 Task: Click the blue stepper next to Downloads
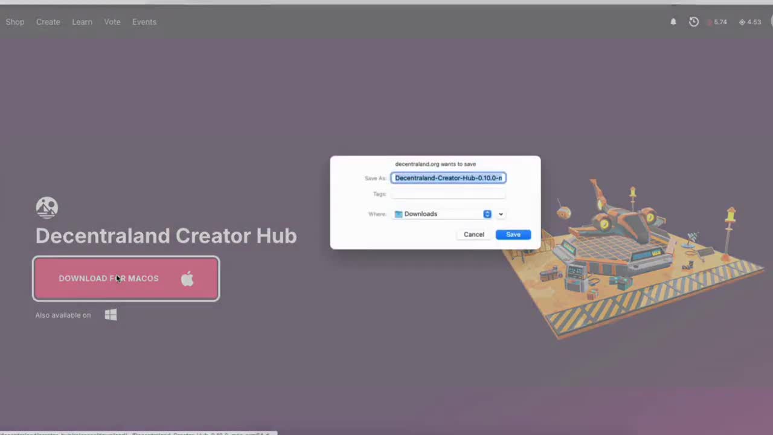(487, 213)
